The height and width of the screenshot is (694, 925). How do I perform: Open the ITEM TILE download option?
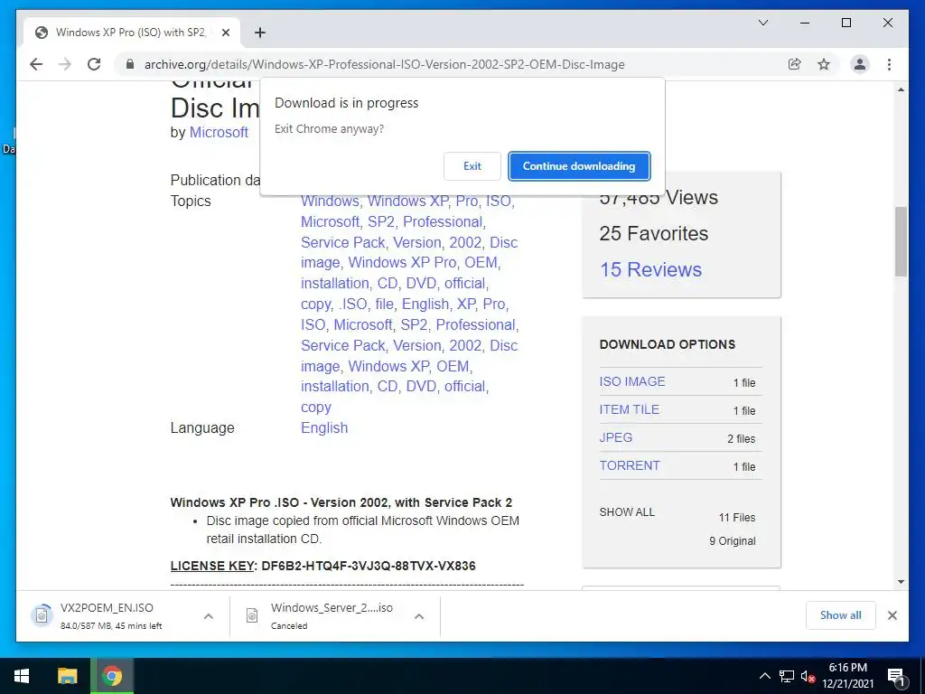pyautogui.click(x=629, y=409)
